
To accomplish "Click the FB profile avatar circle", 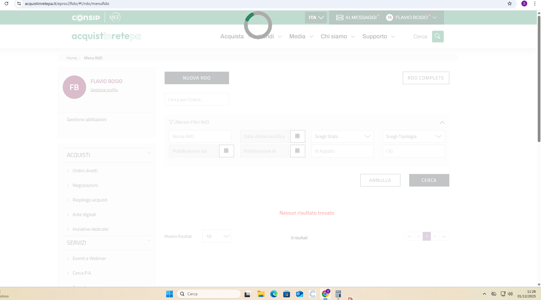I will point(74,87).
